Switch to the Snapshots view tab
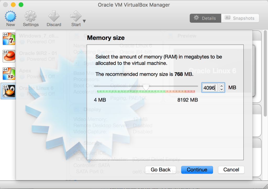Viewport: 268px width, 189px height. pos(240,18)
